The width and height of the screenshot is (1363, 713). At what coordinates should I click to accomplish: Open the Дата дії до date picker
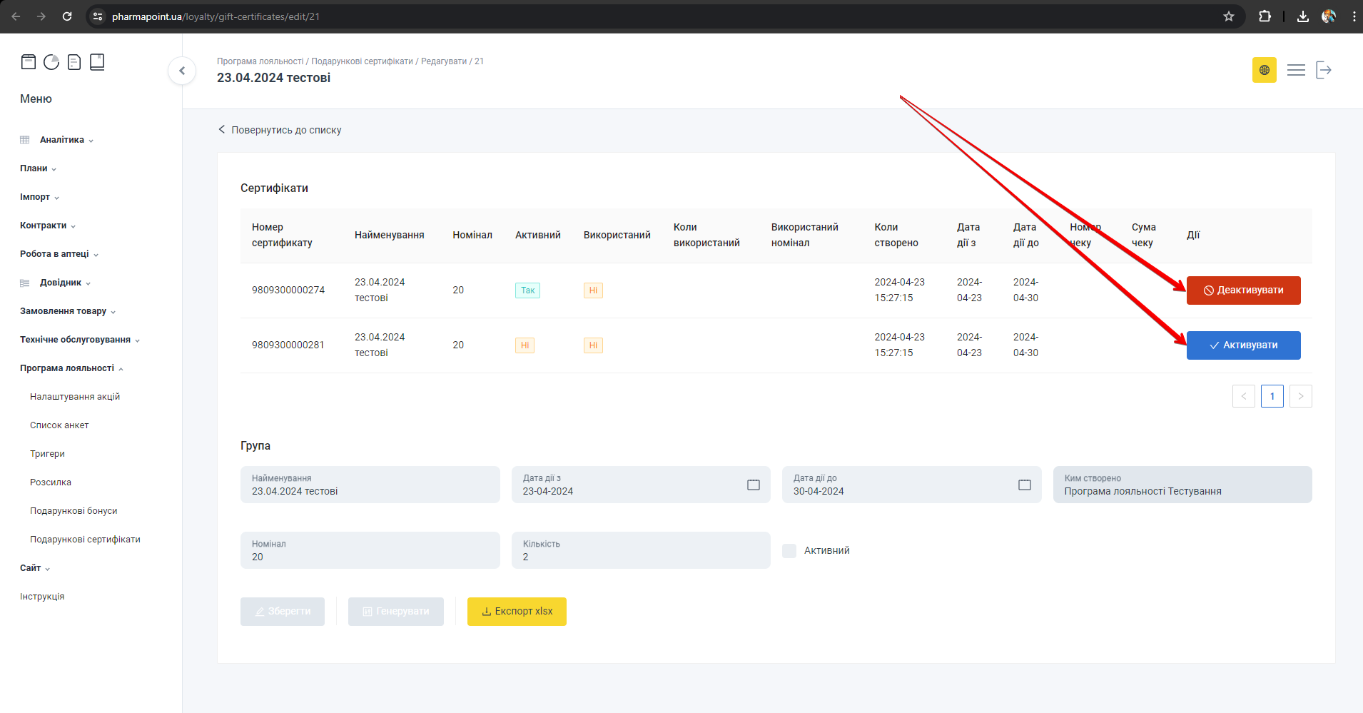1024,485
